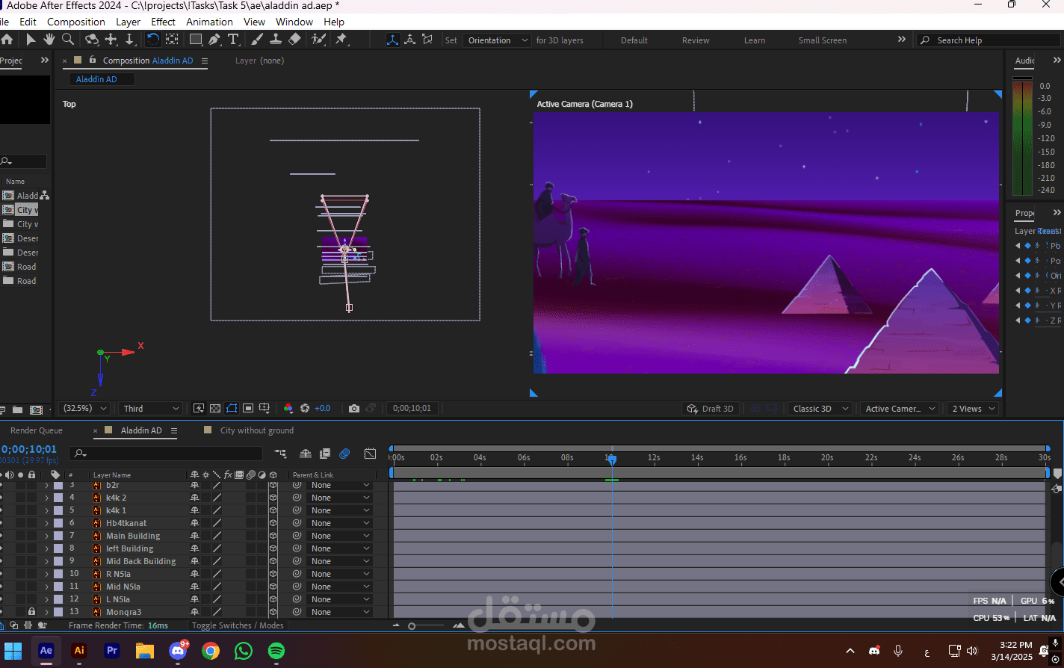The image size is (1064, 668).
Task: Toggle 3D layer switch for k4k 2
Action: [x=273, y=498]
